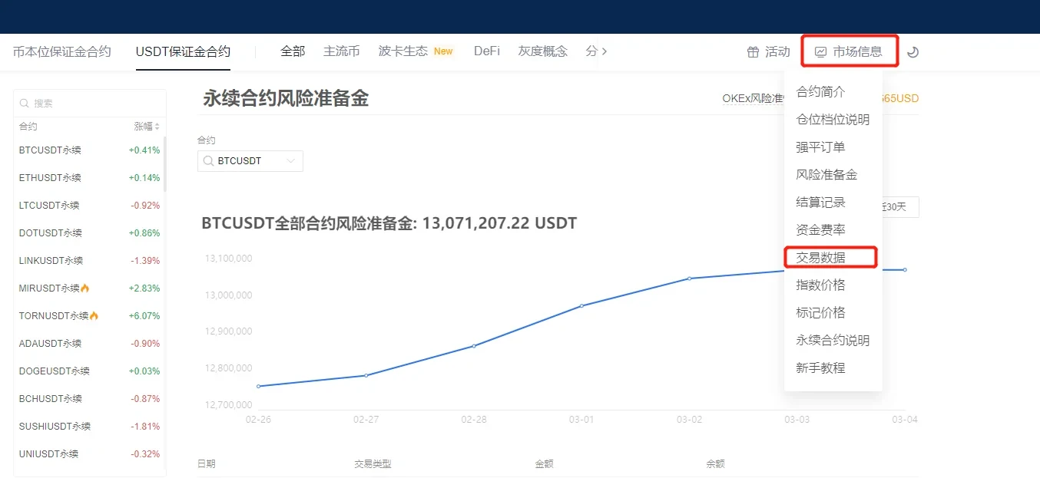The image size is (1040, 478).
Task: Choose 资金费率 in the dropdown menu
Action: (x=820, y=230)
